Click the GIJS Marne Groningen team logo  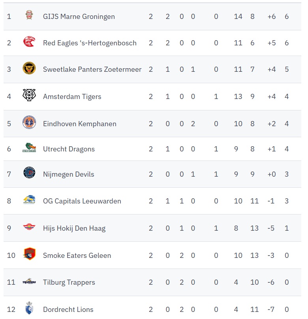coord(29,16)
